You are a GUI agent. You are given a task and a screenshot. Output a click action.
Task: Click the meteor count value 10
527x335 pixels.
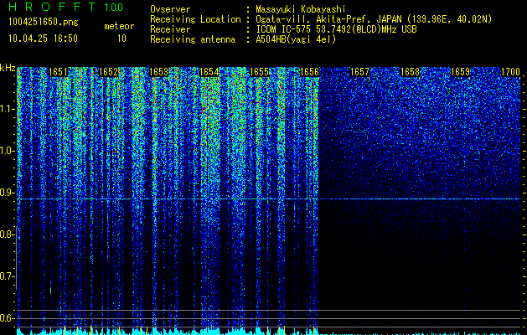click(121, 39)
